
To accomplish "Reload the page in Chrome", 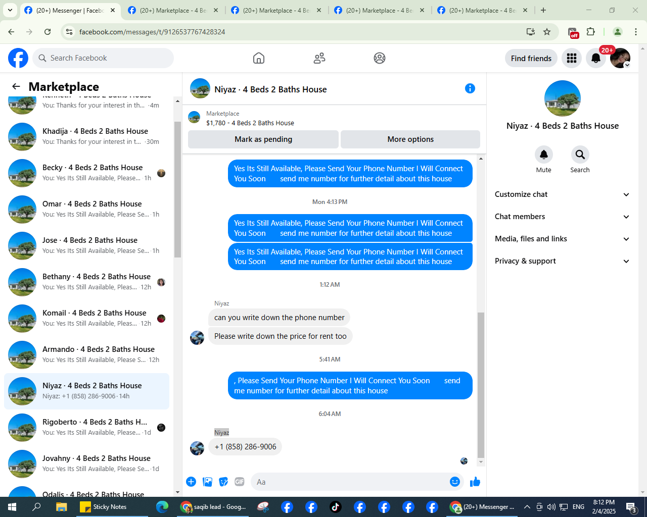I will point(48,32).
